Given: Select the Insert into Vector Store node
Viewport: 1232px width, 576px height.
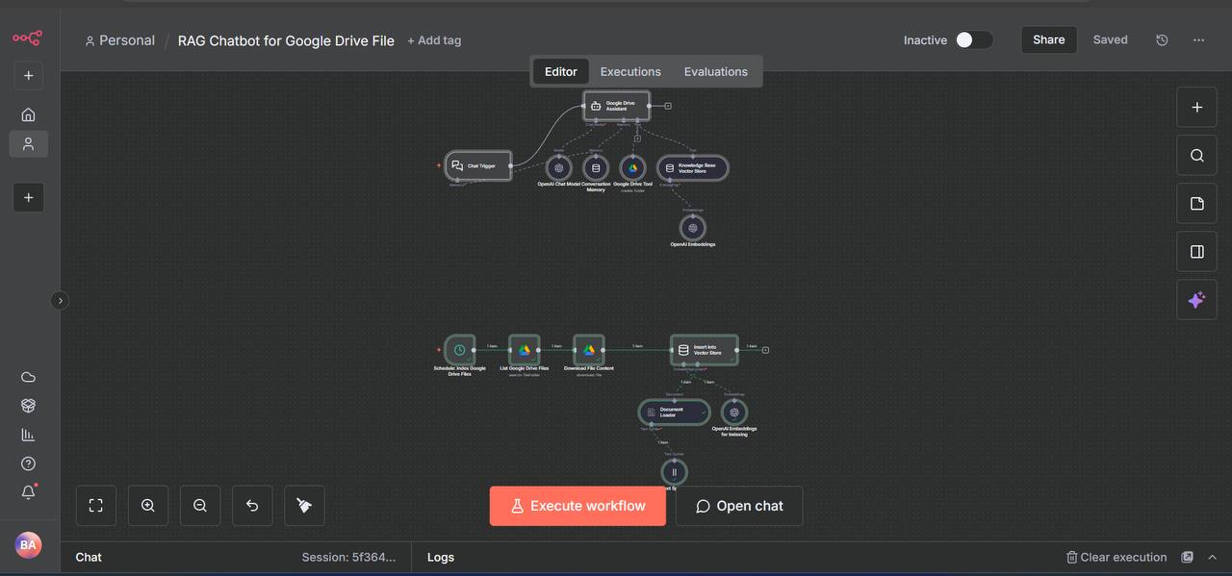Looking at the screenshot, I should point(705,350).
